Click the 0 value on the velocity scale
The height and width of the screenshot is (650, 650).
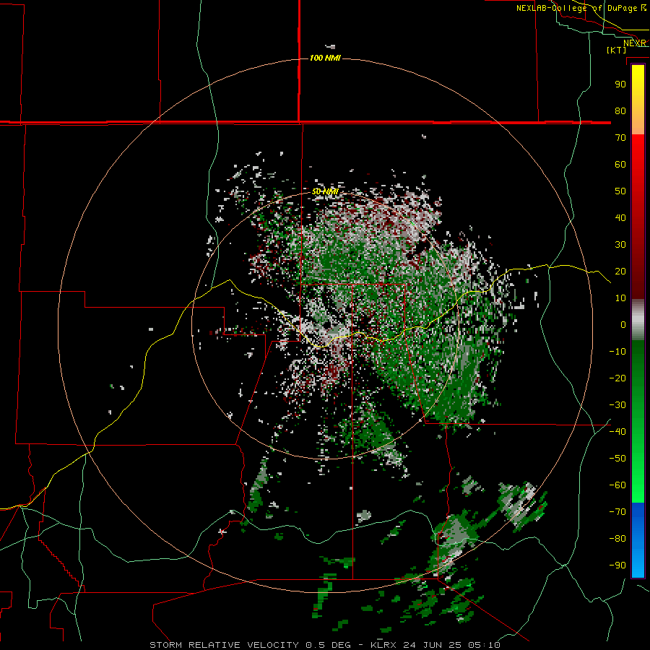pos(623,324)
